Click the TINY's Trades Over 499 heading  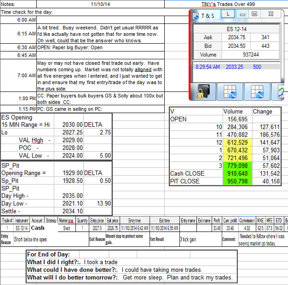click(228, 4)
